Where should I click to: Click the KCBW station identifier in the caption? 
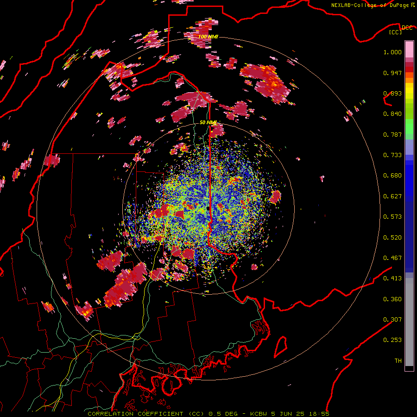[x=259, y=414]
